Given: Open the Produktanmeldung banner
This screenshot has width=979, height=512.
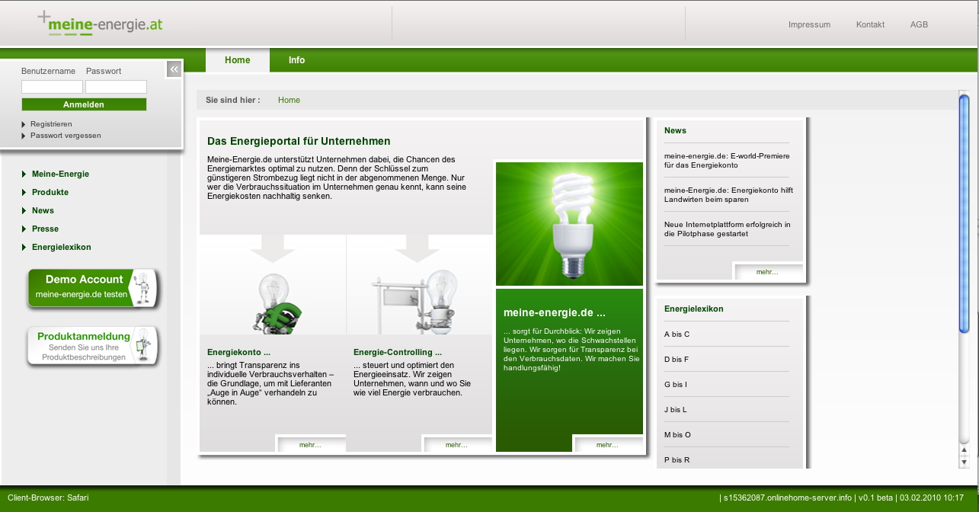Looking at the screenshot, I should coord(94,346).
